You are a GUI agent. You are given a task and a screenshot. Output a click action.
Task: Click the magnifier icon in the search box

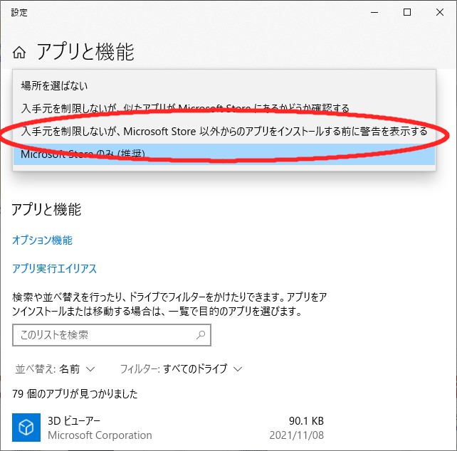201,334
